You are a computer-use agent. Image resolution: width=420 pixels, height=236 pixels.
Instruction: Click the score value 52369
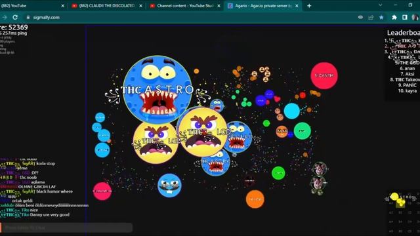point(18,28)
